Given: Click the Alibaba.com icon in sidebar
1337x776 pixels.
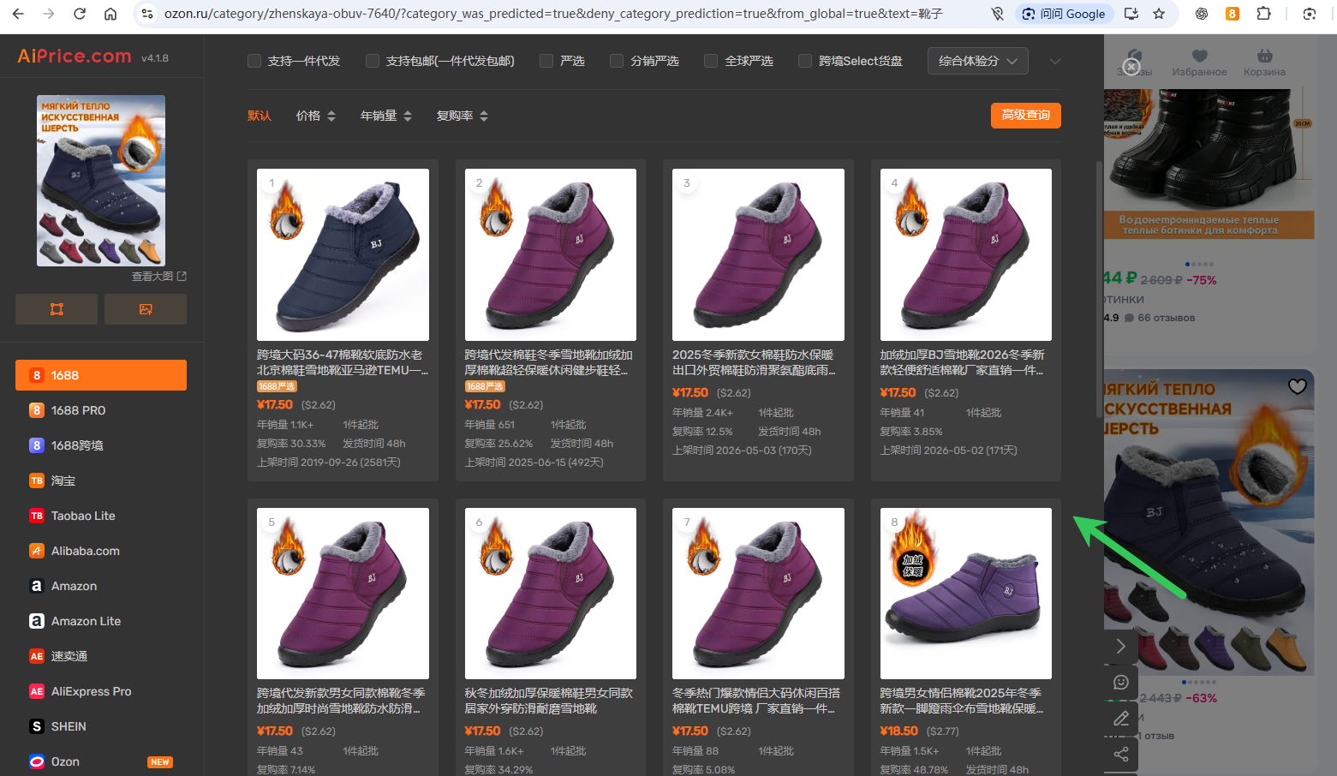Looking at the screenshot, I should (x=37, y=551).
